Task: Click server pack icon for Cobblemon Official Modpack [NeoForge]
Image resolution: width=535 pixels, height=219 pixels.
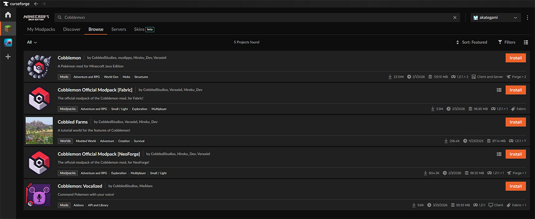Action: point(499,154)
